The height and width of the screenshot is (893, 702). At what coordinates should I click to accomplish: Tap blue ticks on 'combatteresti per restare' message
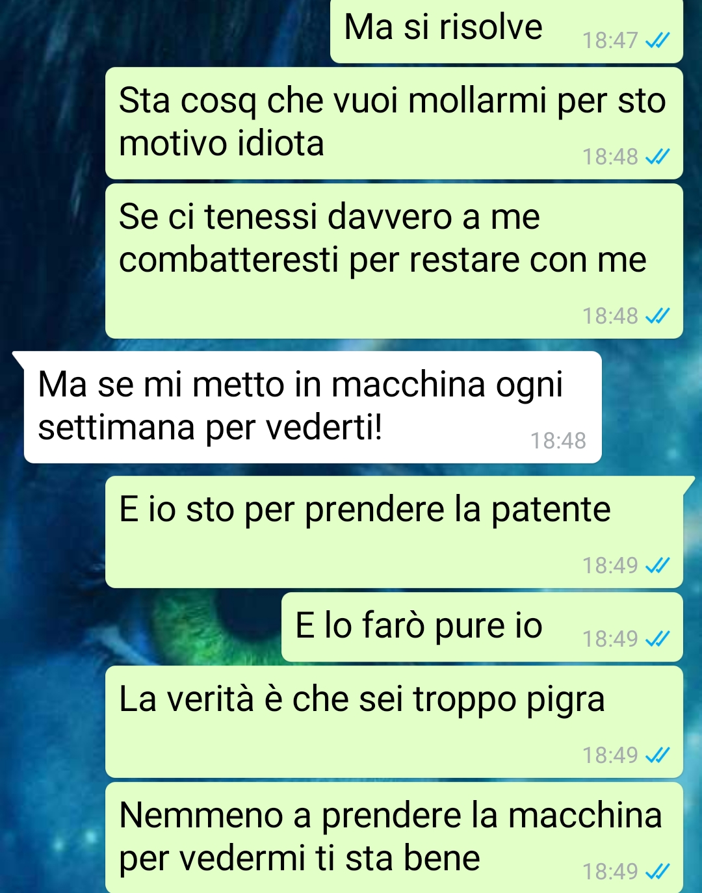point(656,316)
